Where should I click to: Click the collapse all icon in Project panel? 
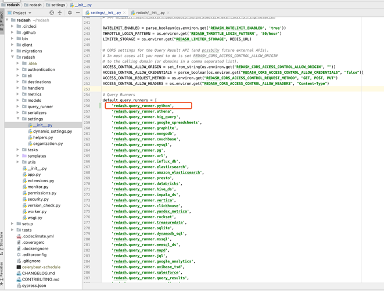click(60, 13)
